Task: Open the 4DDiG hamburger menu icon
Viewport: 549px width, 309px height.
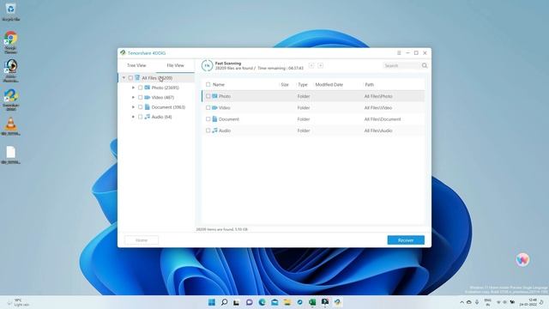Action: click(x=399, y=53)
